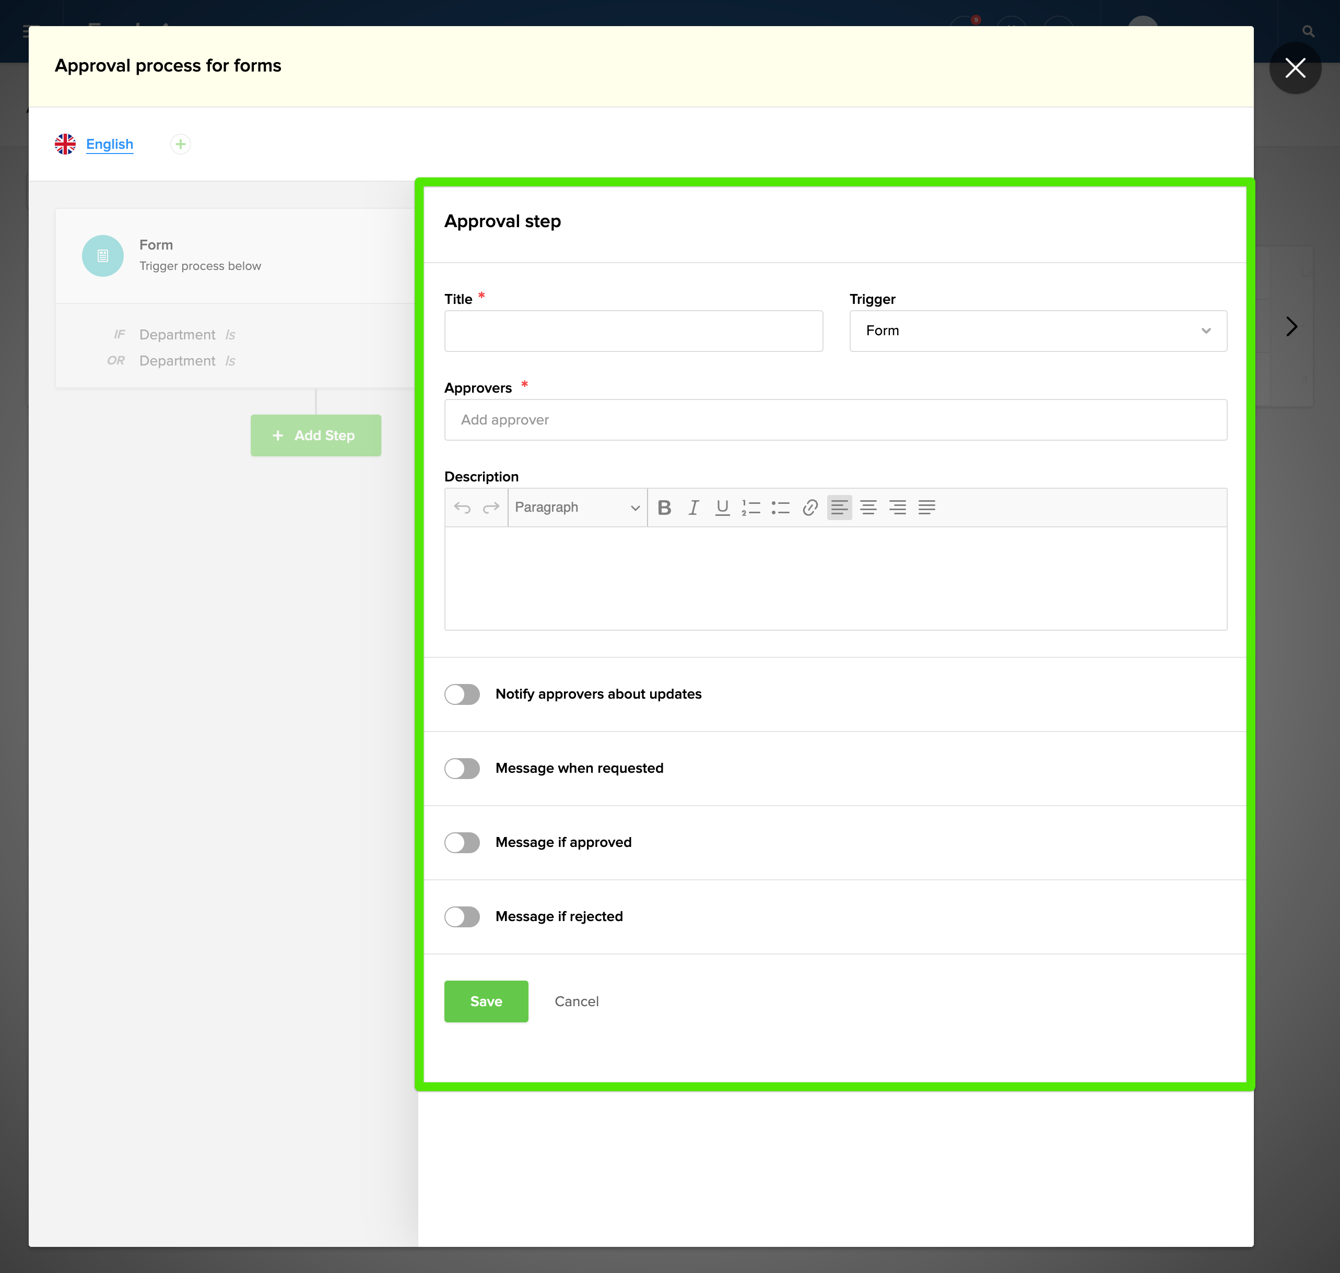
Task: Center-align the description text
Action: tap(868, 508)
